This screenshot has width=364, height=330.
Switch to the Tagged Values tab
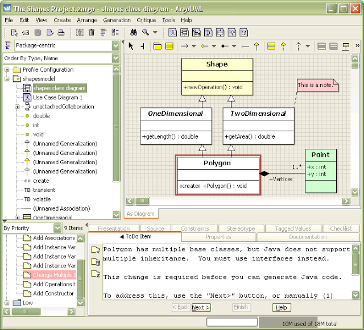[x=293, y=228]
